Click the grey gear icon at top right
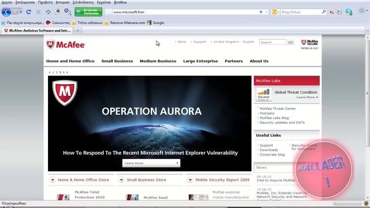 click(x=361, y=11)
